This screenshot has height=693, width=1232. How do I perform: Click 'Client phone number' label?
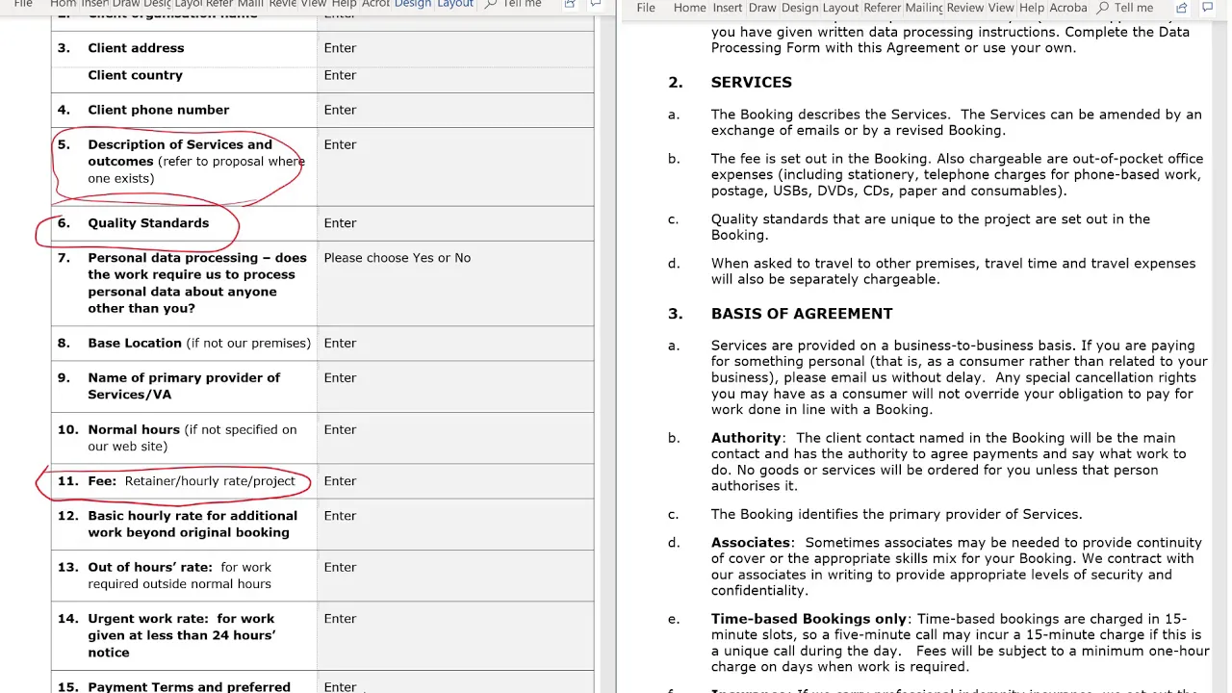159,110
